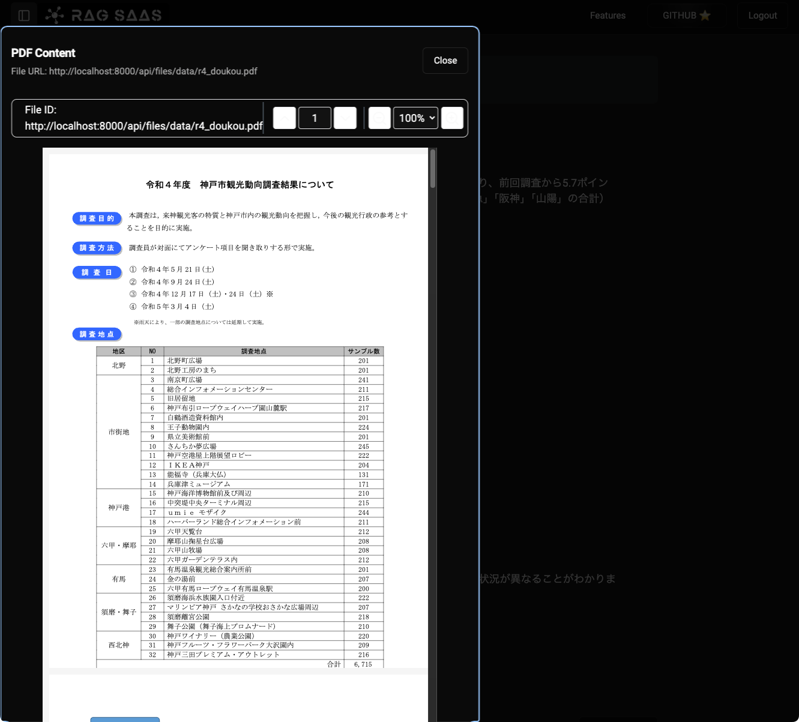Select the 六甲天覧台 table row

[240, 532]
